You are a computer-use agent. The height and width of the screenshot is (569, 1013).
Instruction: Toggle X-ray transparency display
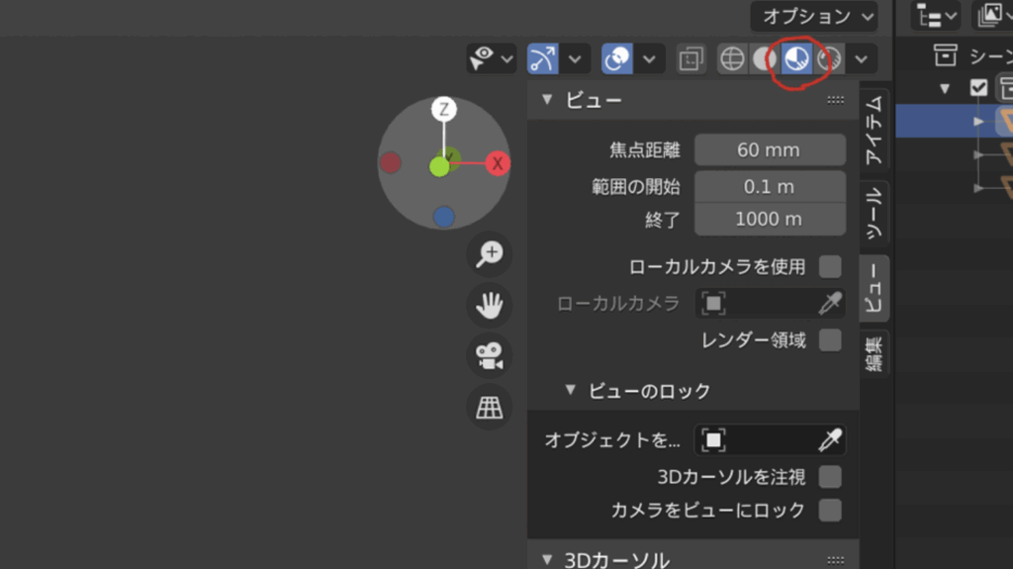(x=691, y=59)
